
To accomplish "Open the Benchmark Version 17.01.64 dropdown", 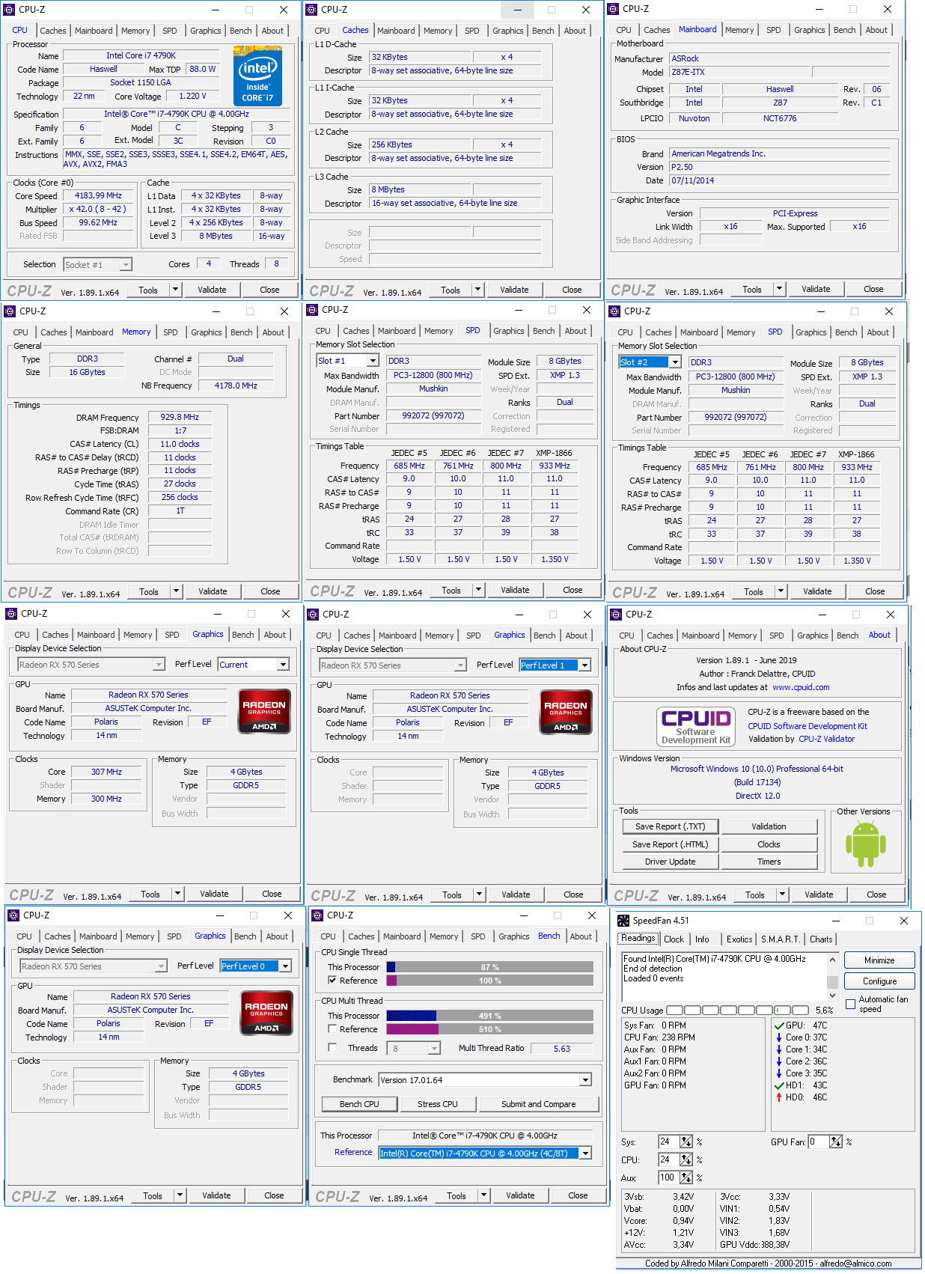I will (585, 1080).
